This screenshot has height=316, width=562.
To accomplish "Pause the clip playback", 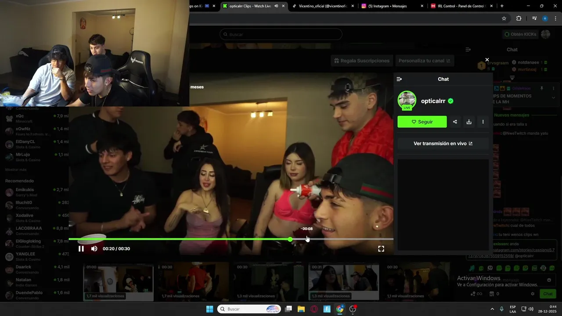I will (81, 249).
